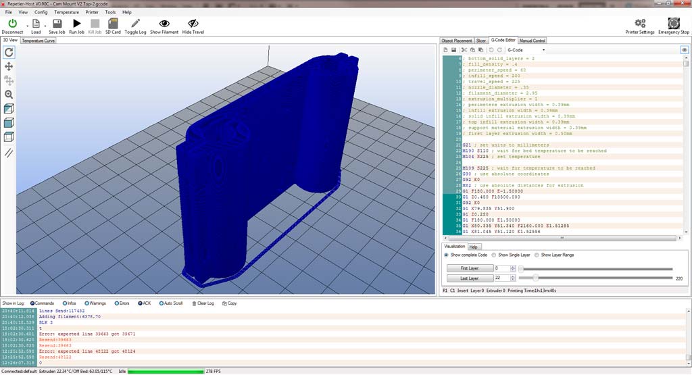Switch to the Temperature Curve tab
The image size is (692, 375).
pos(39,41)
